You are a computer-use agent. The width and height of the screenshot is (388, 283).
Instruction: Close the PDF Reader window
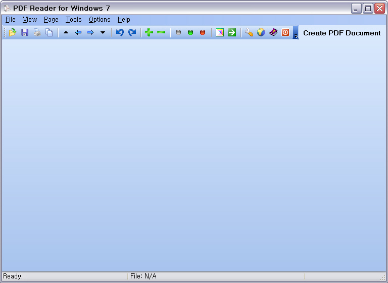[379, 9]
